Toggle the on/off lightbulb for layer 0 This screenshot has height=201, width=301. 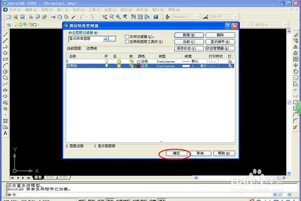(x=106, y=61)
